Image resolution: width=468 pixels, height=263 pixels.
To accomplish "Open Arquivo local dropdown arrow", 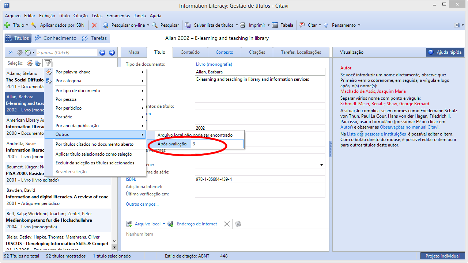I will pyautogui.click(x=164, y=224).
